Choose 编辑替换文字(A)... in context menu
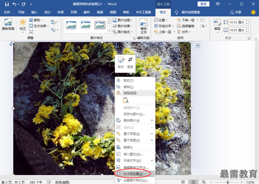259x184 pixels. click(x=135, y=168)
